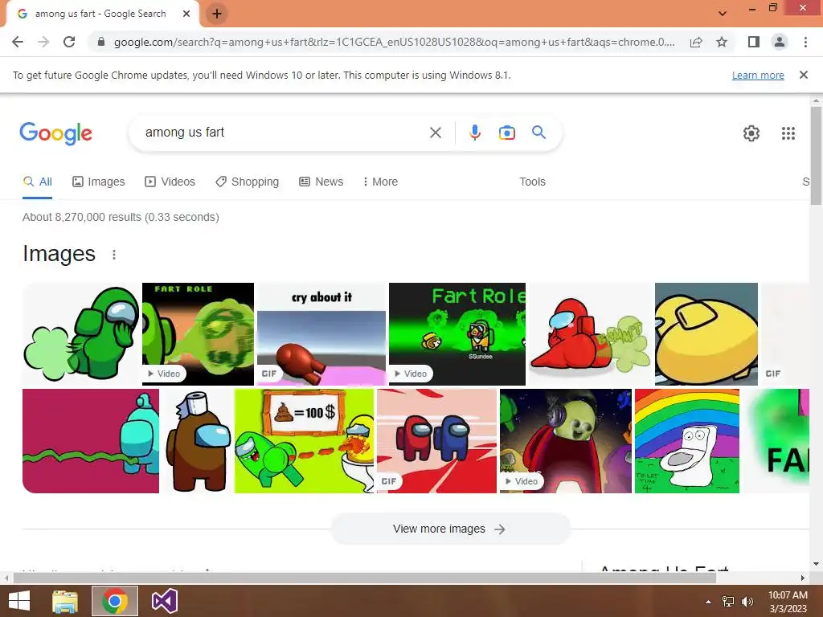Open the rainbow toilet drawing image
Screen dimensions: 823x617
(x=687, y=441)
